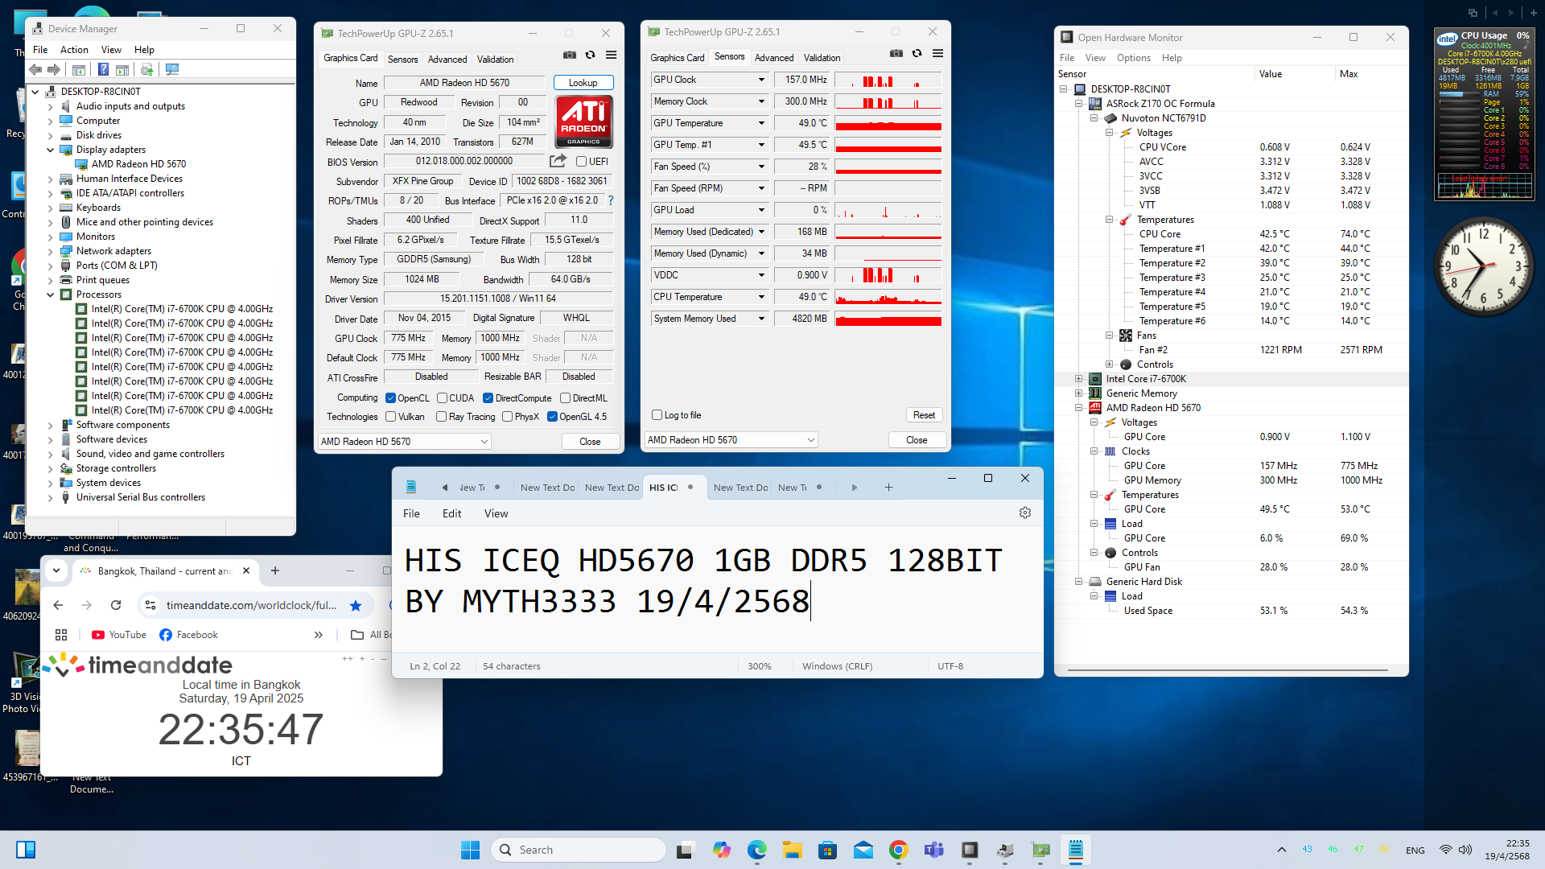This screenshot has width=1545, height=869.
Task: Click Device Manager help toolbar icon
Action: tap(103, 70)
